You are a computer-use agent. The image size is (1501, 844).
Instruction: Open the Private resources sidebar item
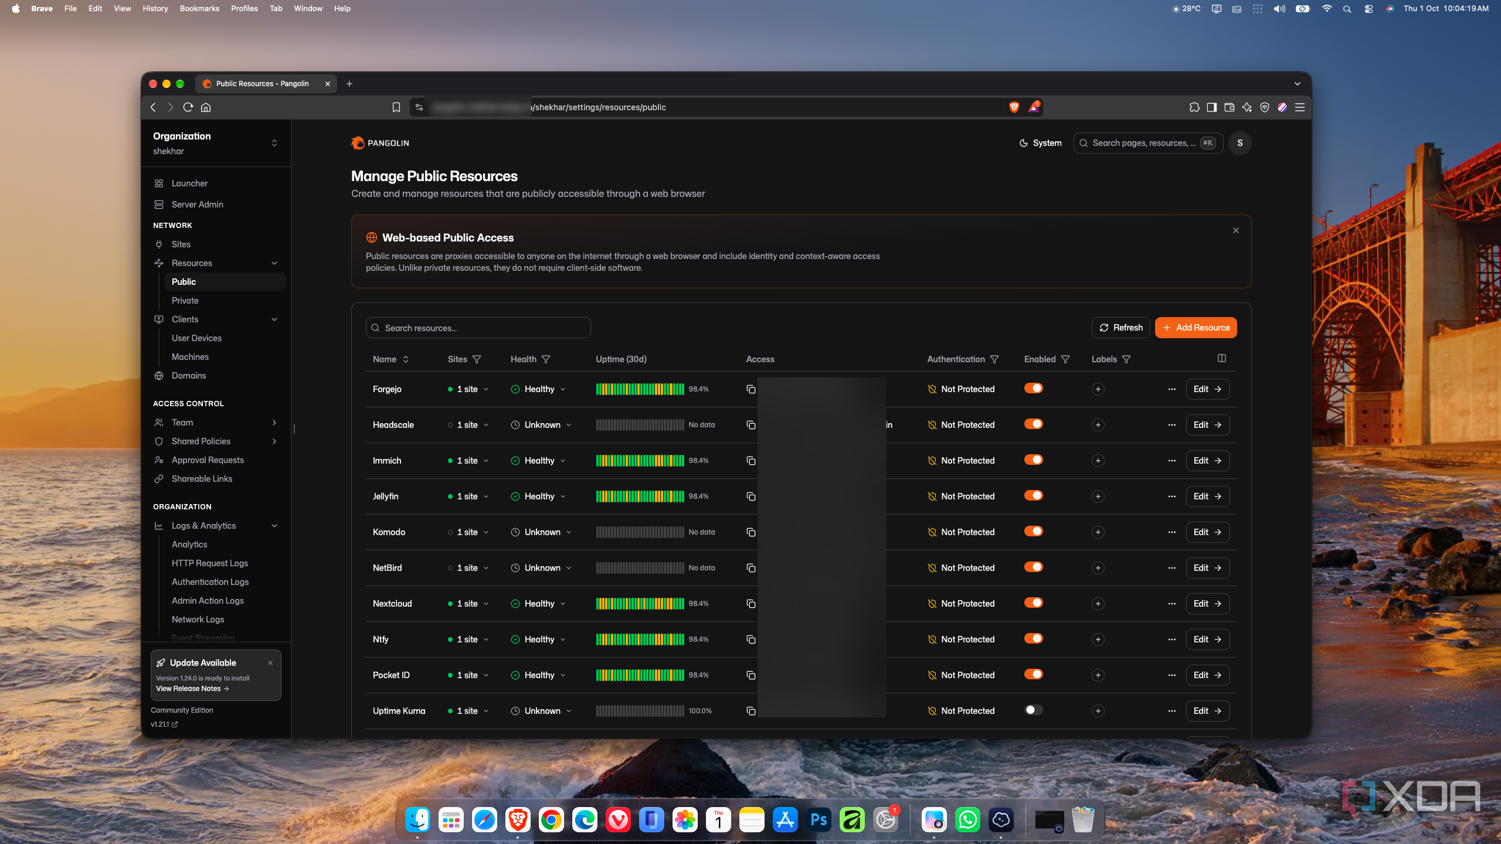185,301
